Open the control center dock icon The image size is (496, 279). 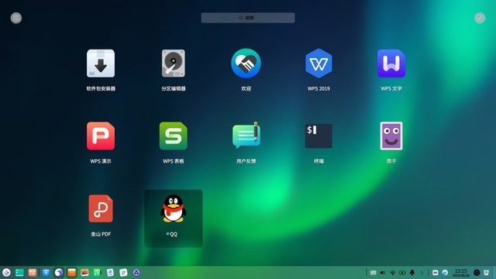coord(136,272)
